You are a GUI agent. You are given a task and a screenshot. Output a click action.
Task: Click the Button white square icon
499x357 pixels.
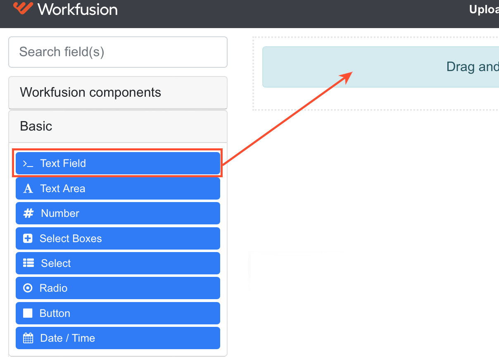28,313
